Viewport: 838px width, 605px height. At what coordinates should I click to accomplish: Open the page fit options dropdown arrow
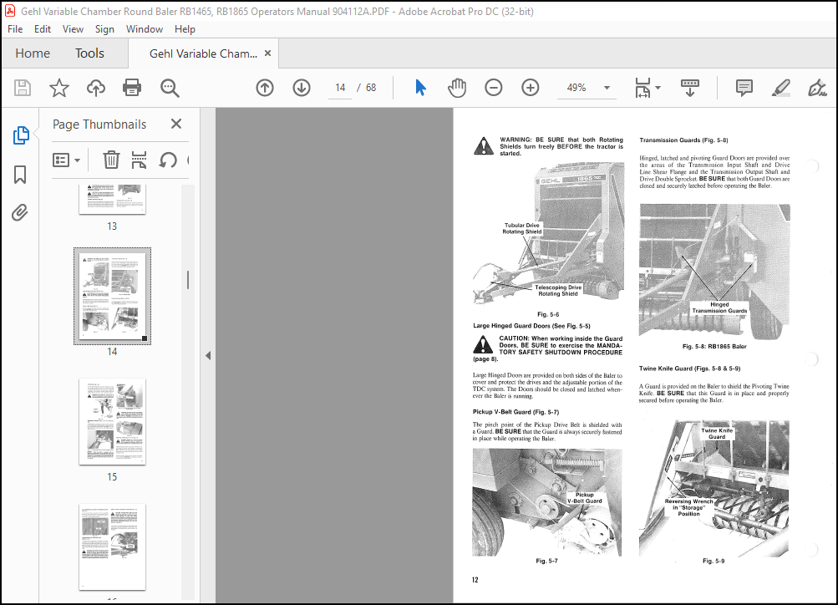pyautogui.click(x=658, y=88)
